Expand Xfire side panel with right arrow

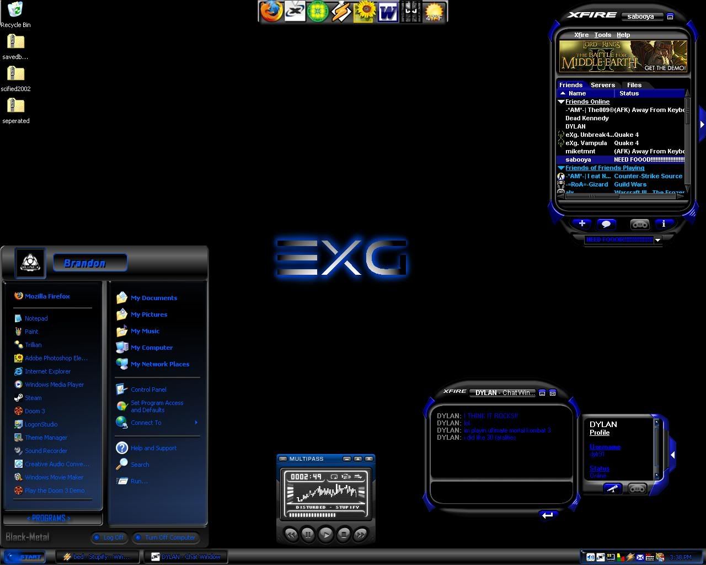tap(702, 125)
